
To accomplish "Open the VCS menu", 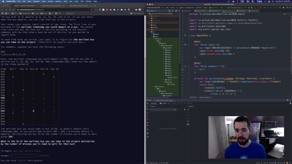I will point(82,1).
